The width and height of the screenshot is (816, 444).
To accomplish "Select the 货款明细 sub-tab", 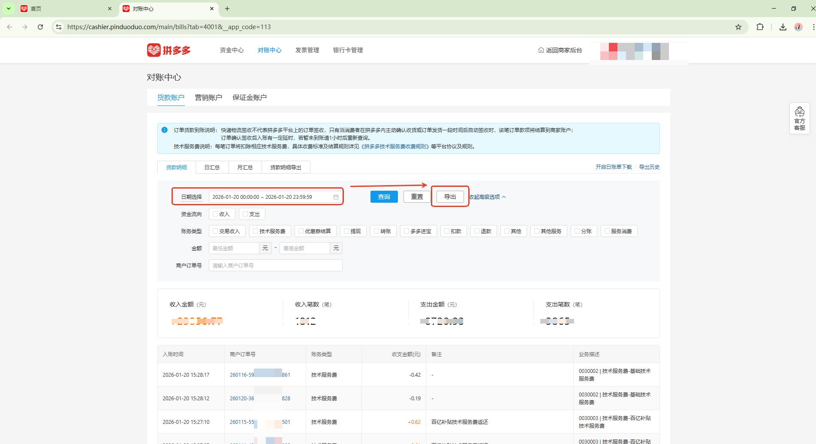I will point(177,167).
